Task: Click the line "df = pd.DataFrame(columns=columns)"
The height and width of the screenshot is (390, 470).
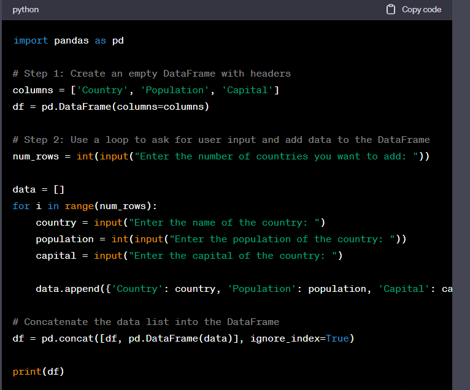Action: click(111, 106)
